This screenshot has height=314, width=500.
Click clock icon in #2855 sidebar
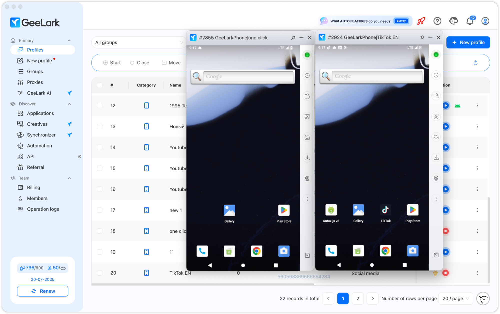tap(307, 76)
